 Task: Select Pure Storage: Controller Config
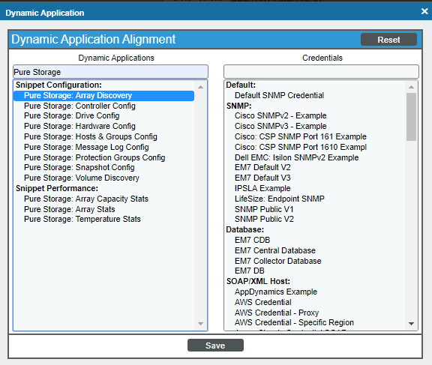point(79,106)
